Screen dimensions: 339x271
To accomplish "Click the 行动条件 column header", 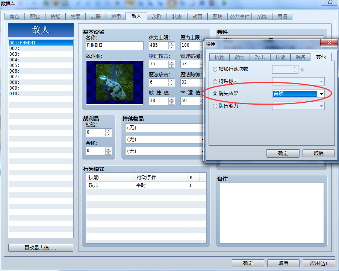I will [161, 178].
